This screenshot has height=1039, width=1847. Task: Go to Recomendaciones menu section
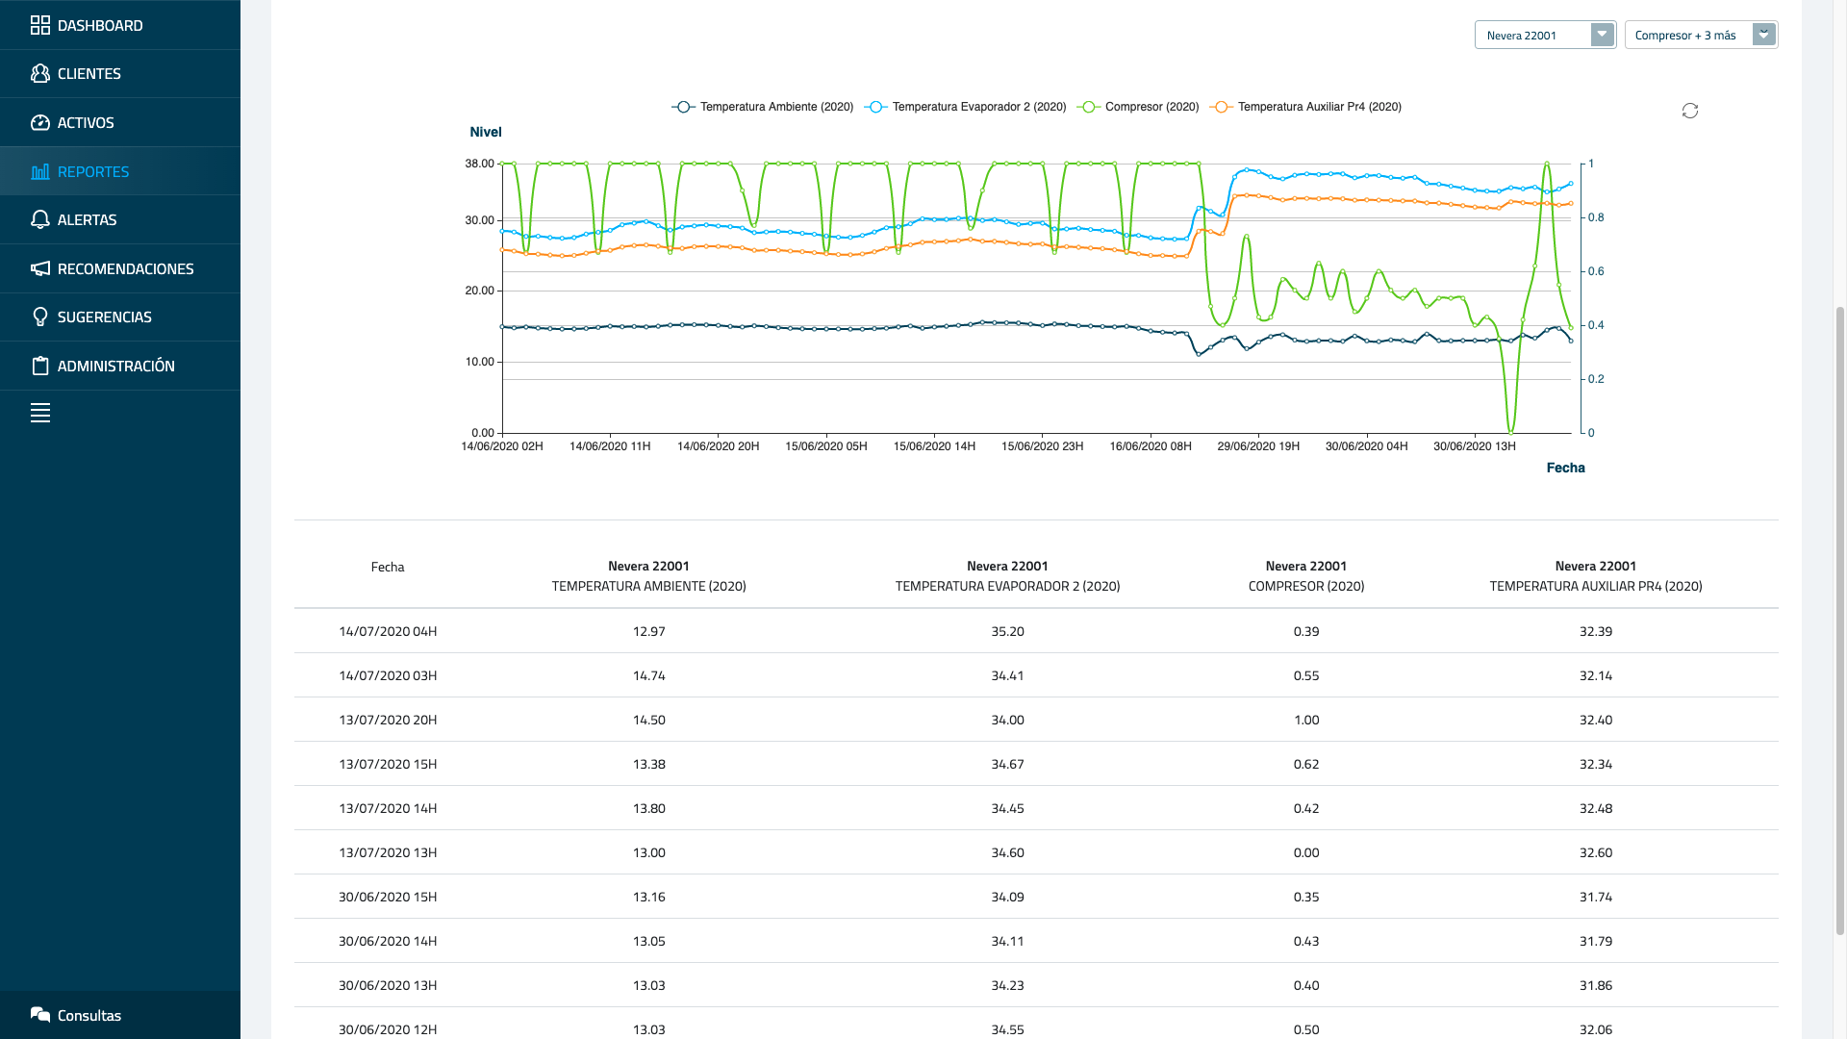tap(125, 268)
